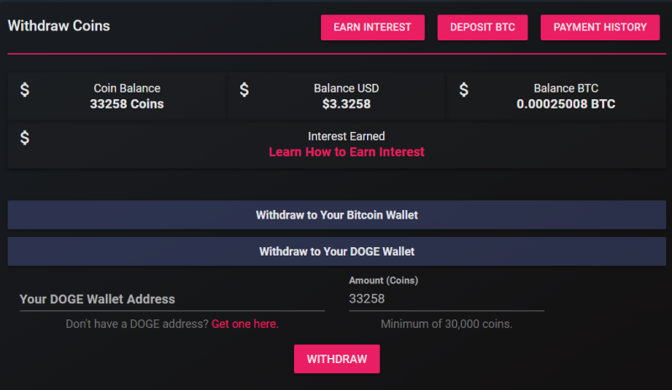Select the Balance USD $3.3258 card
Image resolution: width=672 pixels, height=390 pixels.
coord(337,96)
